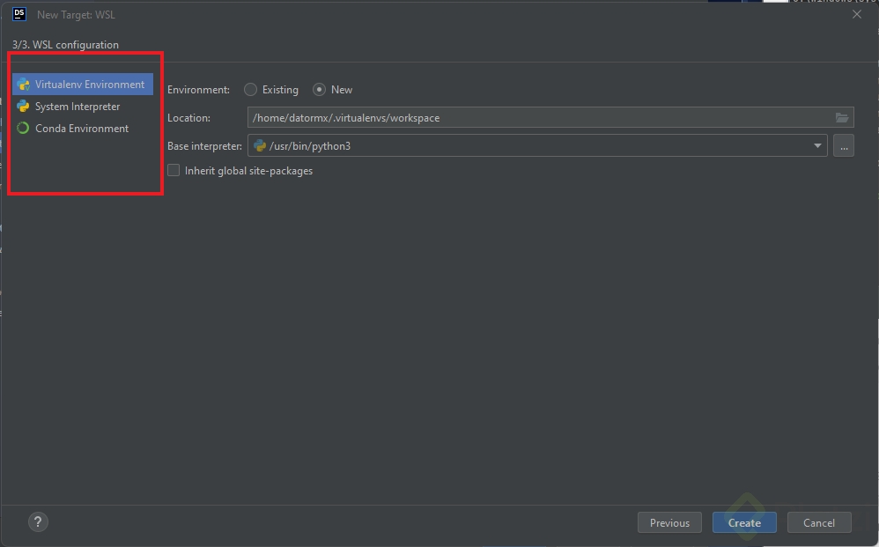Click the ellipsis button next to Base interpreter
The height and width of the screenshot is (547, 879).
pos(844,145)
